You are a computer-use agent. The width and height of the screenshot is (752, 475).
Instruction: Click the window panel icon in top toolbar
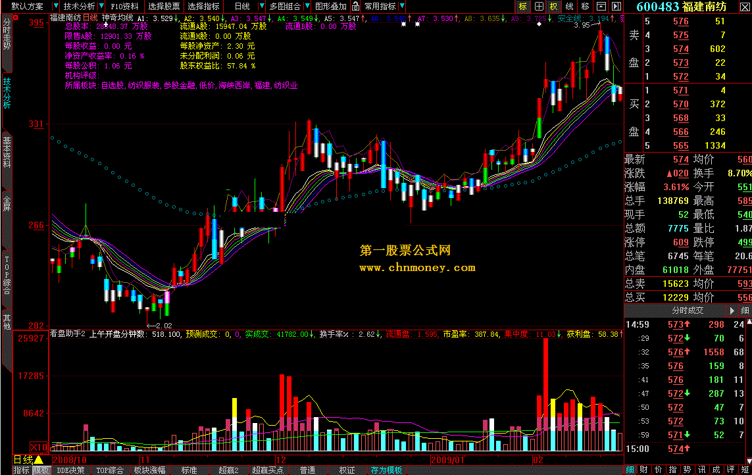(x=601, y=6)
